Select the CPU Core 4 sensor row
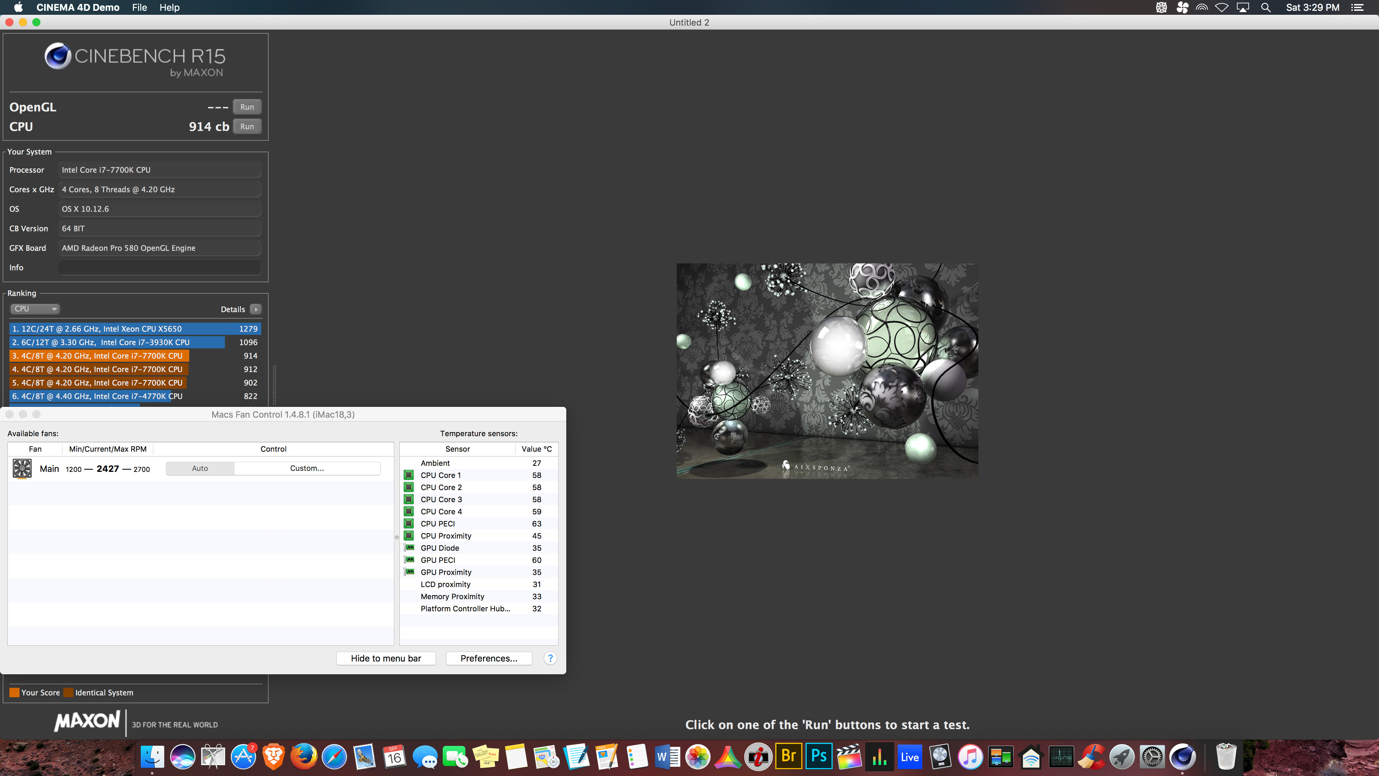 pyautogui.click(x=479, y=512)
